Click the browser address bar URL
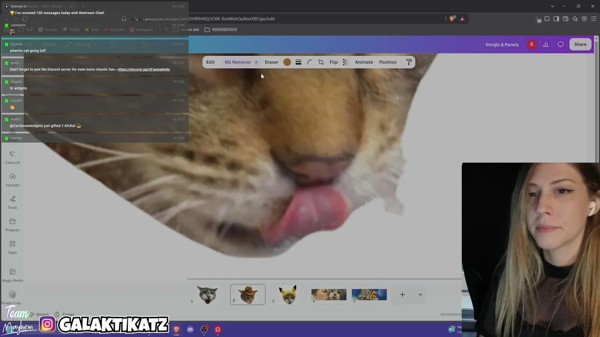This screenshot has height=337, width=600. coord(209,19)
